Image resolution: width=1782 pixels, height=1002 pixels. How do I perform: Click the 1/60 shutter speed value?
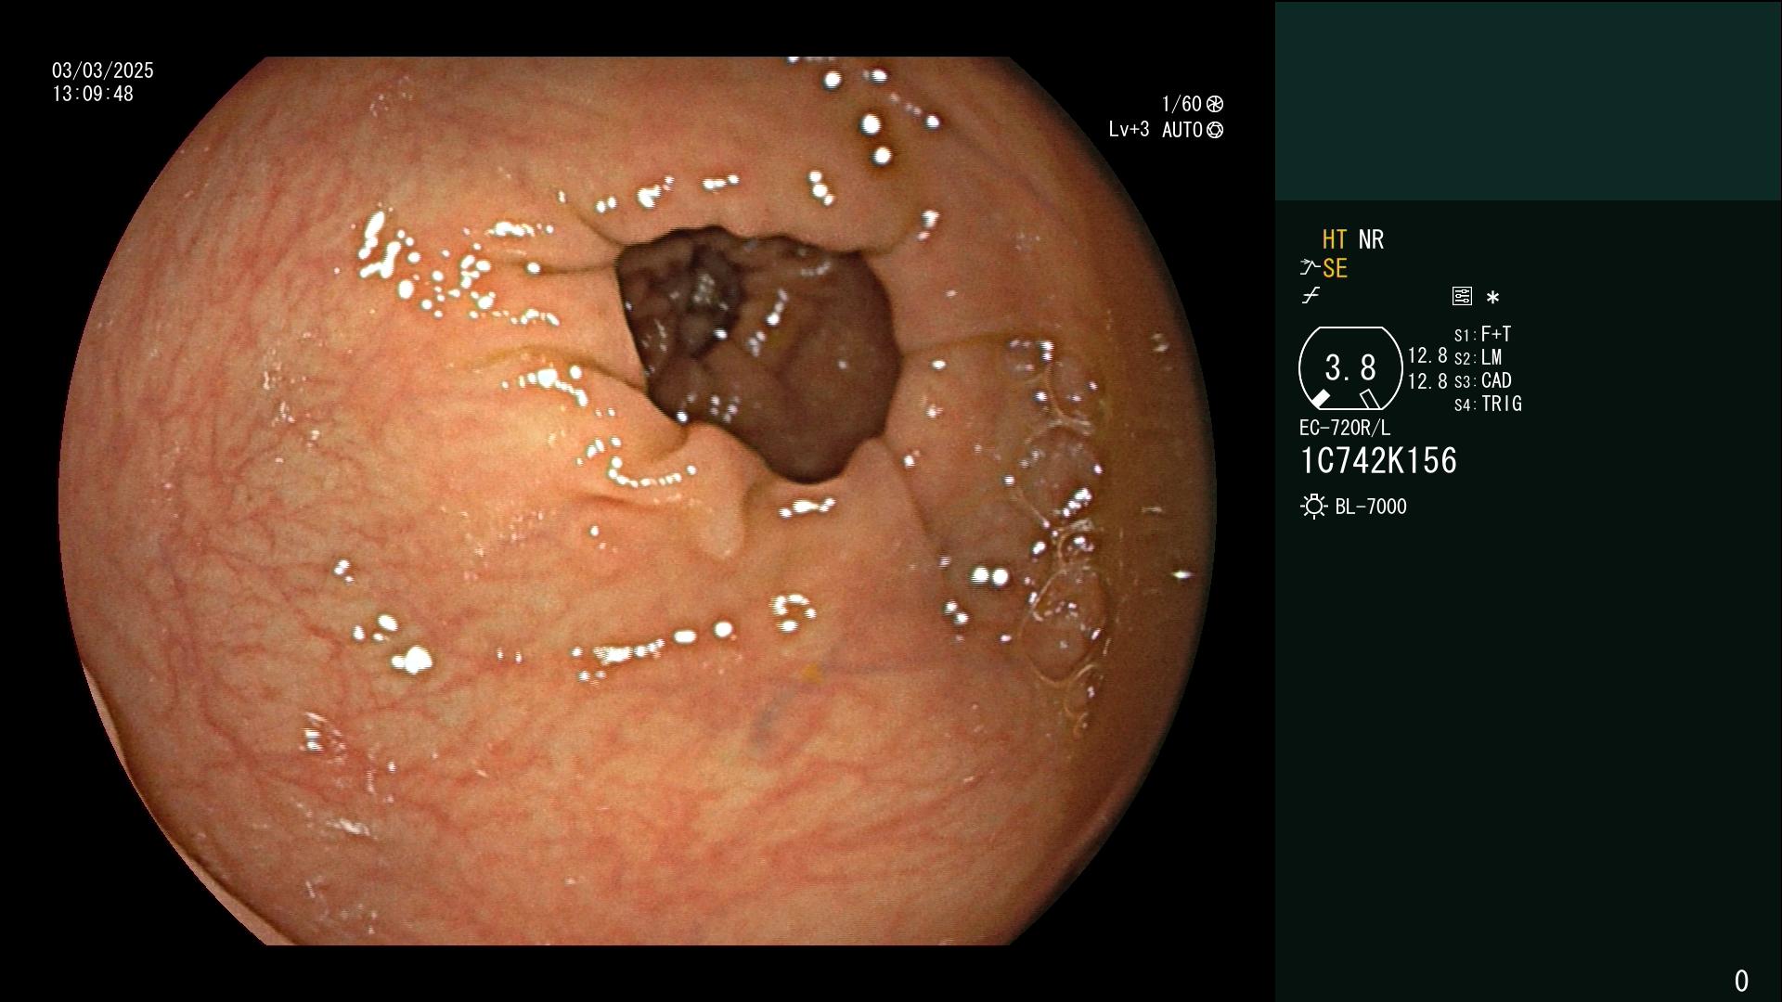coord(1182,104)
